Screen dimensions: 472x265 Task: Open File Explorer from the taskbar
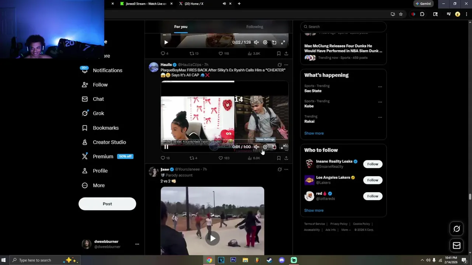245,260
